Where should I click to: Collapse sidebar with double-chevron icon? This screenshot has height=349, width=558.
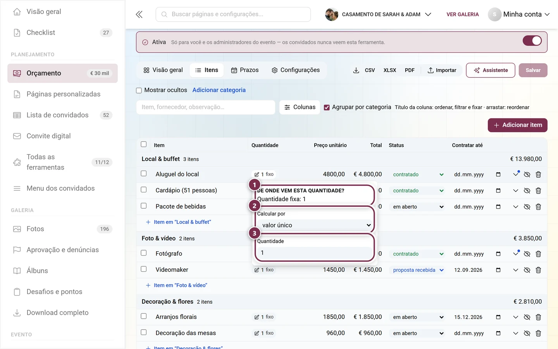(x=139, y=14)
